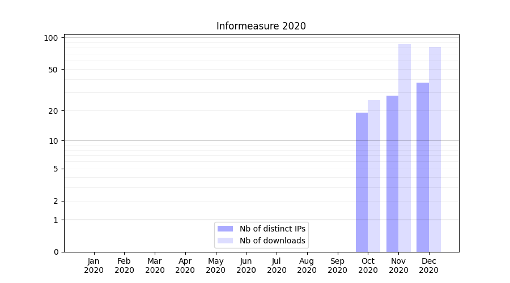
Task: Click the light blue downloads legend swatch
Action: pyautogui.click(x=225, y=241)
